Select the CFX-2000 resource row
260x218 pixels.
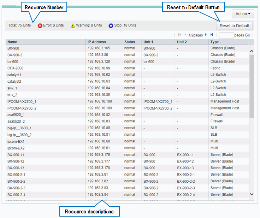click(16, 68)
